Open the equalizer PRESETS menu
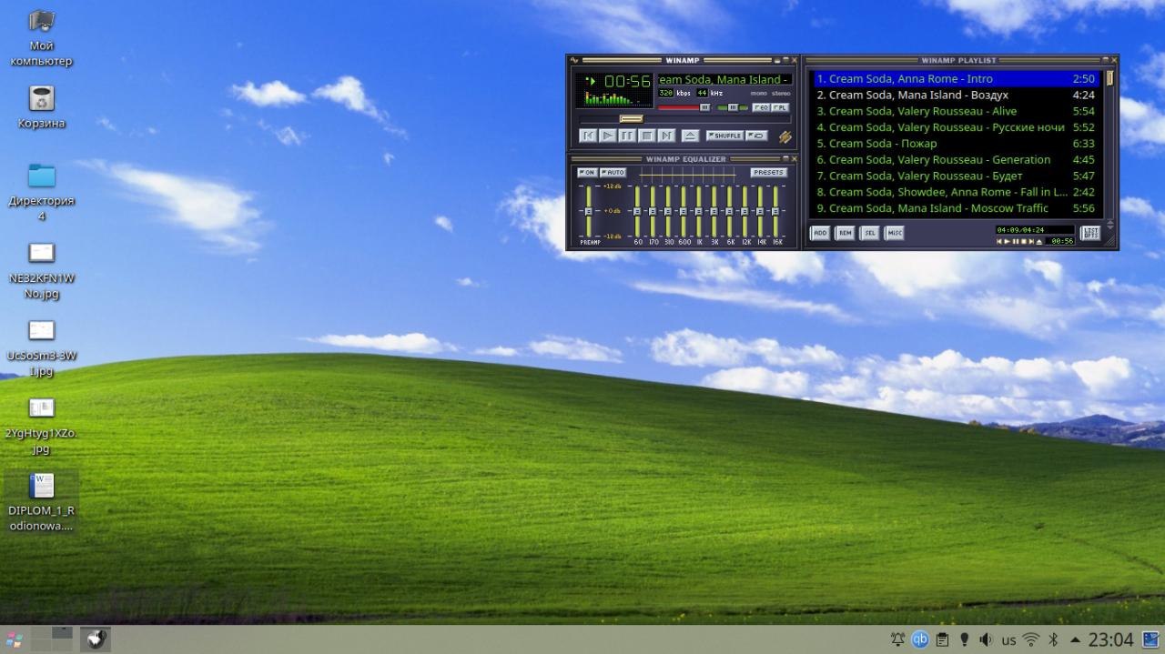The image size is (1165, 654). (x=769, y=173)
